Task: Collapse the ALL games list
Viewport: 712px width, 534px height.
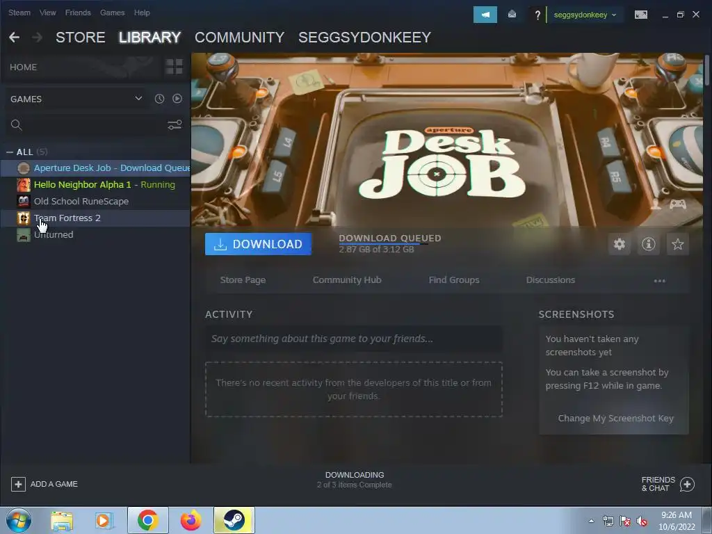Action: point(10,152)
